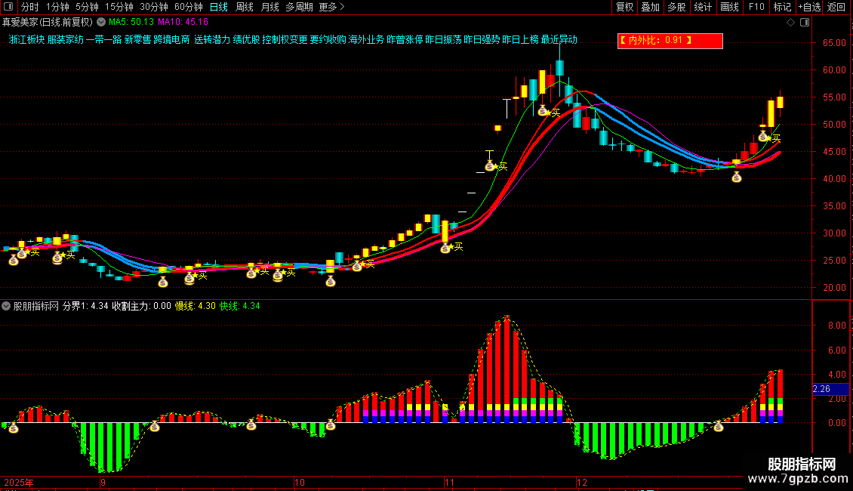This screenshot has width=853, height=491.
Task: Switch to the 月线 monthly tab
Action: coord(269,7)
